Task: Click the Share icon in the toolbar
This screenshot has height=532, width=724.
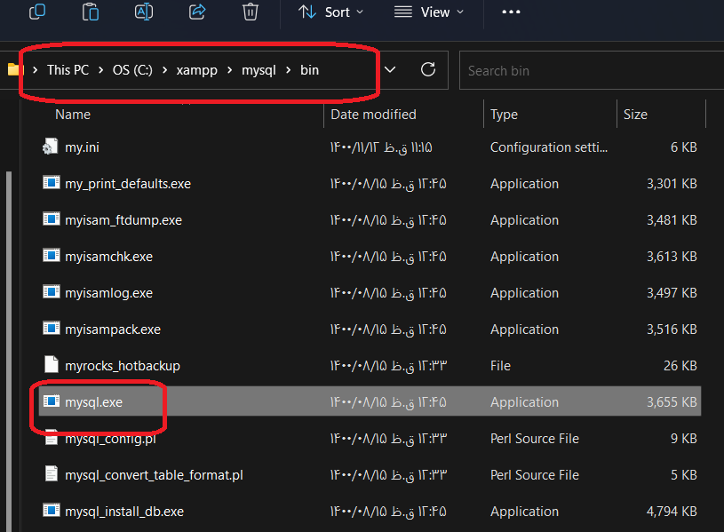Action: (x=197, y=12)
